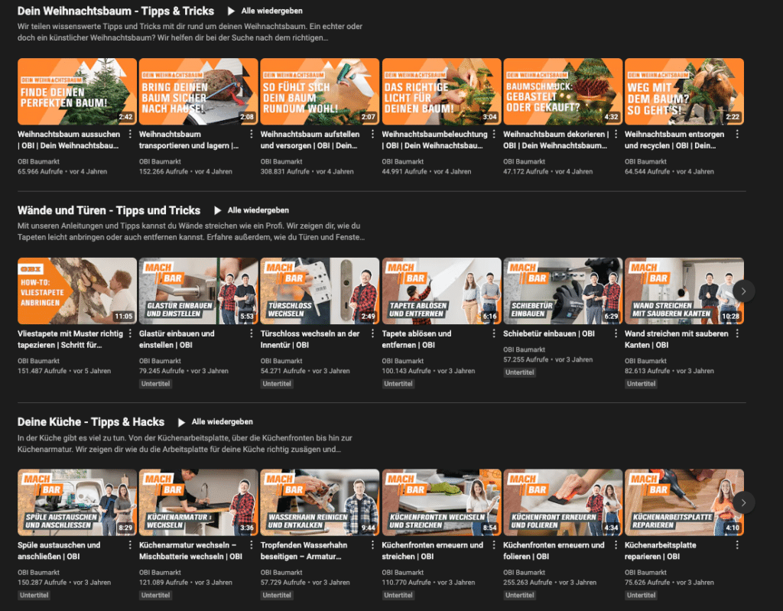Open video title Weihnachtsbaum entsorgen und recyclen
783x611 pixels.
click(x=674, y=140)
